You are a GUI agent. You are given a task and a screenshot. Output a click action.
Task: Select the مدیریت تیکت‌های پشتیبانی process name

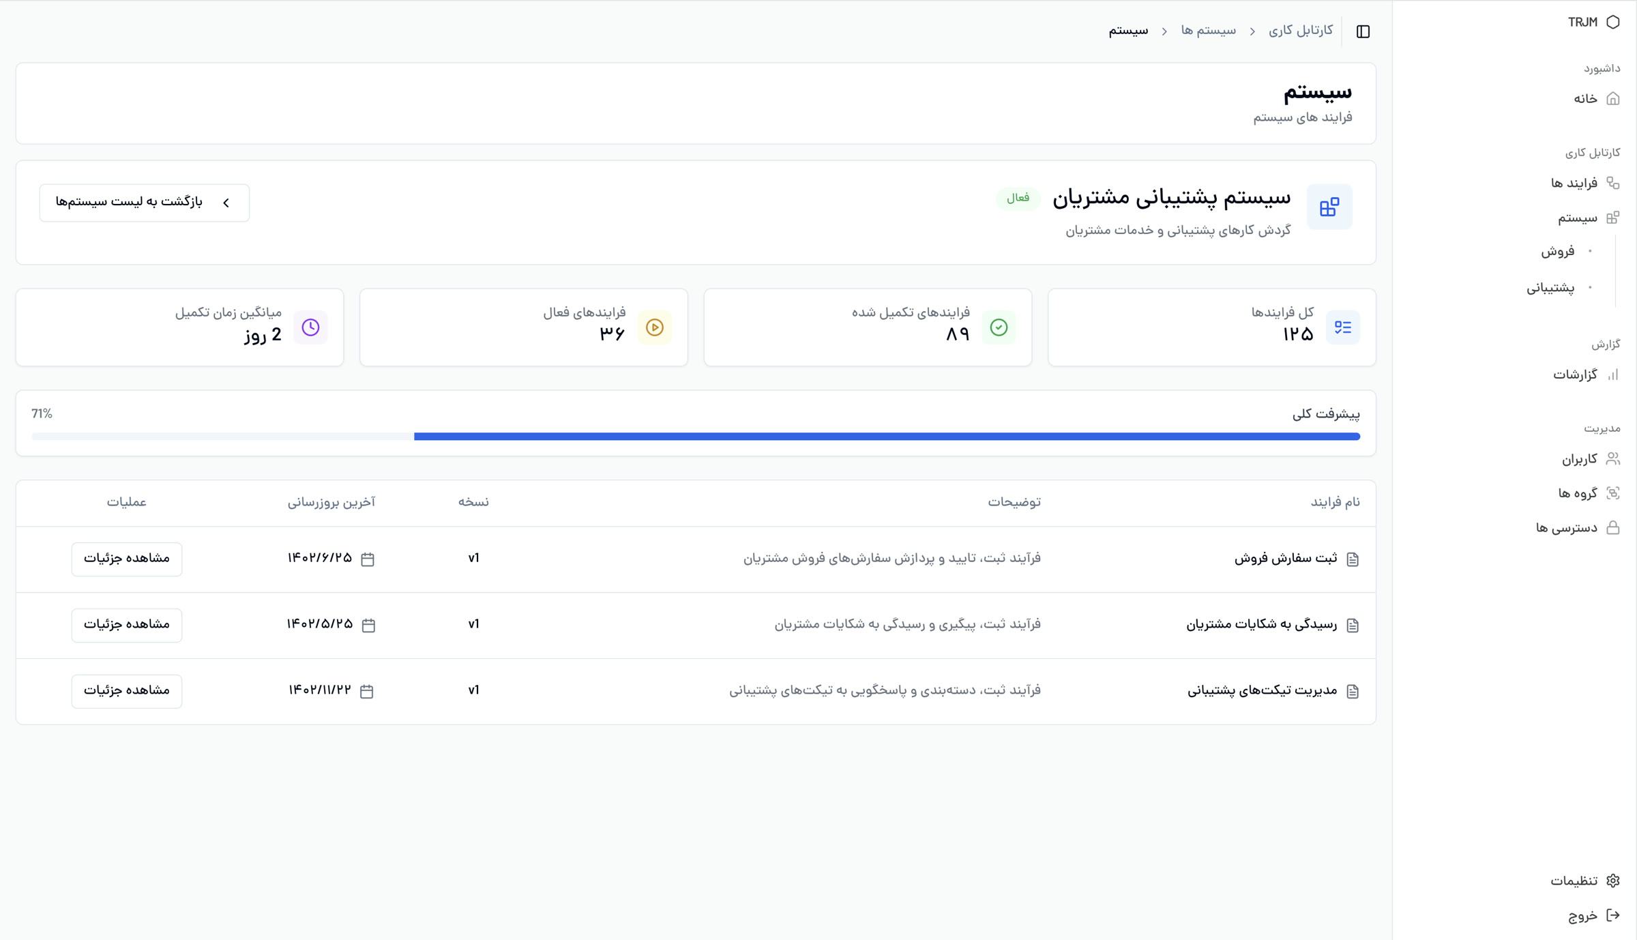(1263, 691)
